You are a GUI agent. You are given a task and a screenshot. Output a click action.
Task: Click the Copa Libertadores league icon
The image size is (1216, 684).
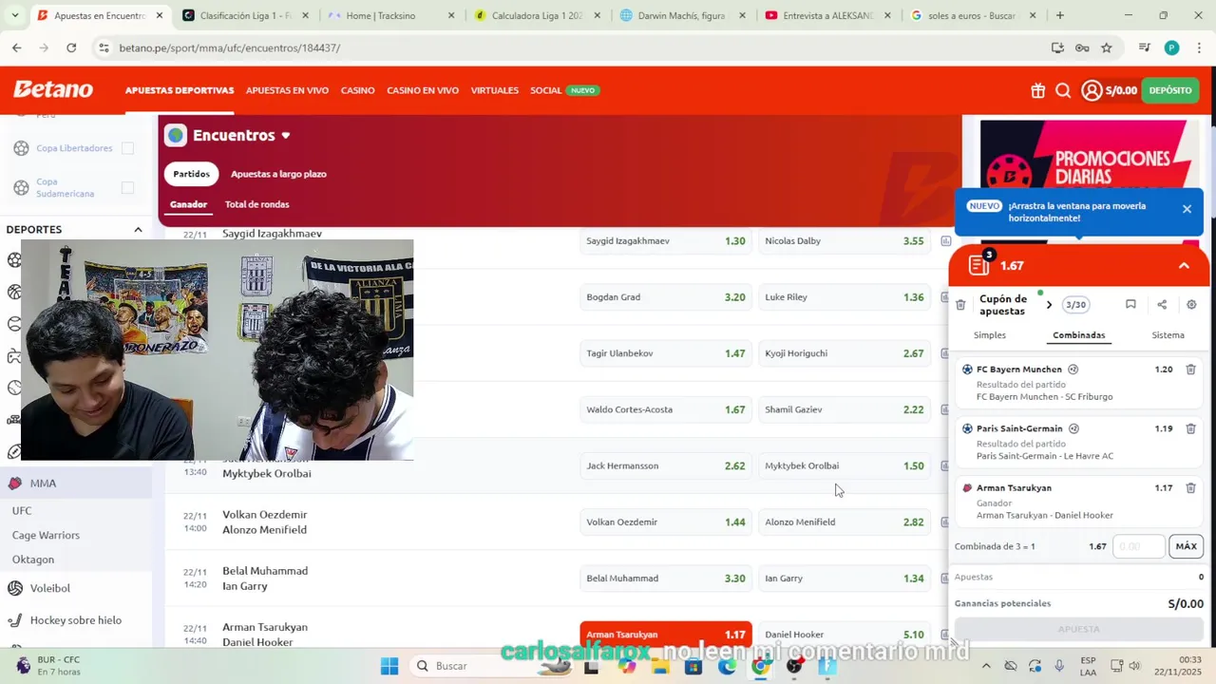(21, 148)
